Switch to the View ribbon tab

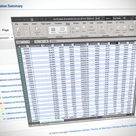[x=84, y=23]
